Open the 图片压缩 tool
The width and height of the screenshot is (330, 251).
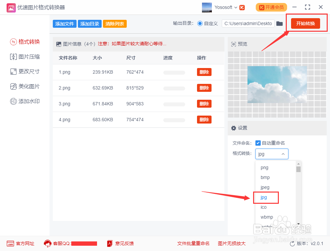25,56
